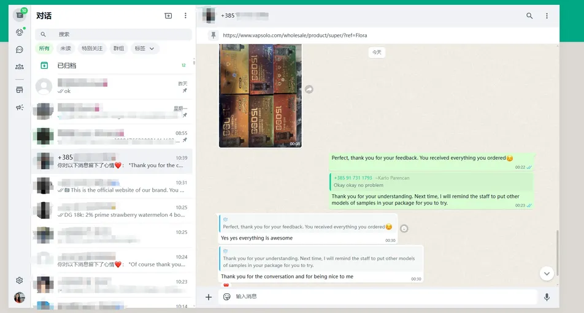This screenshot has width=584, height=313.
Task: Select the 所有 filter tab
Action: tap(44, 48)
